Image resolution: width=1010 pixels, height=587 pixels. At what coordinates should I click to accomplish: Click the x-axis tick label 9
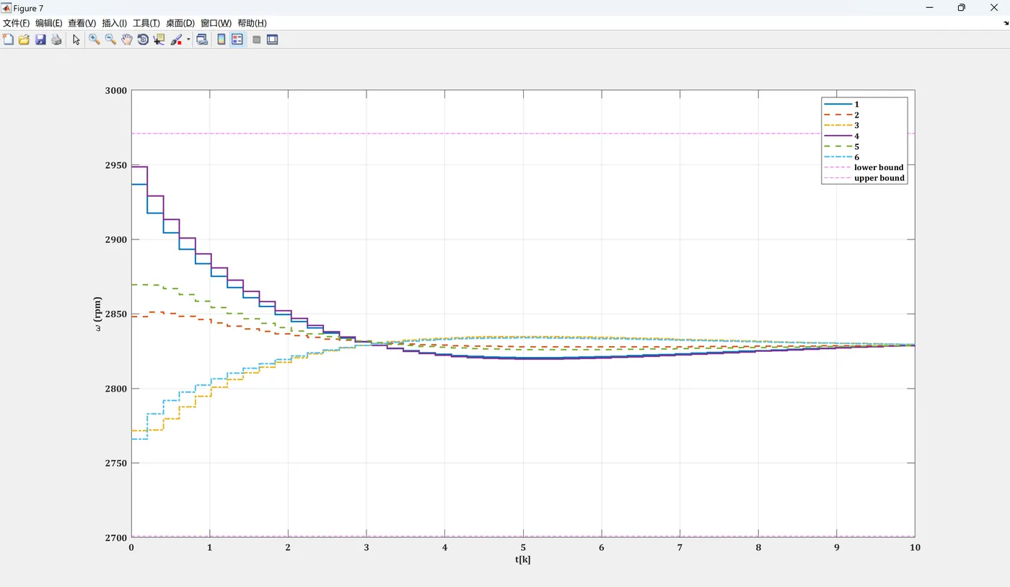(837, 547)
